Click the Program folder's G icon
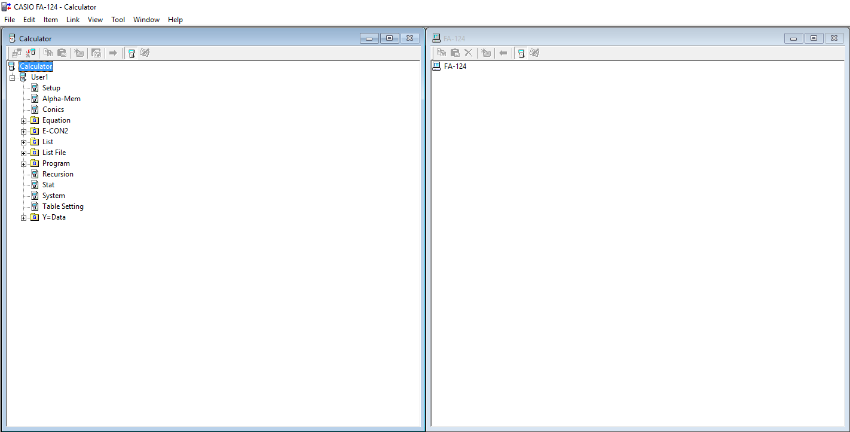 [35, 163]
